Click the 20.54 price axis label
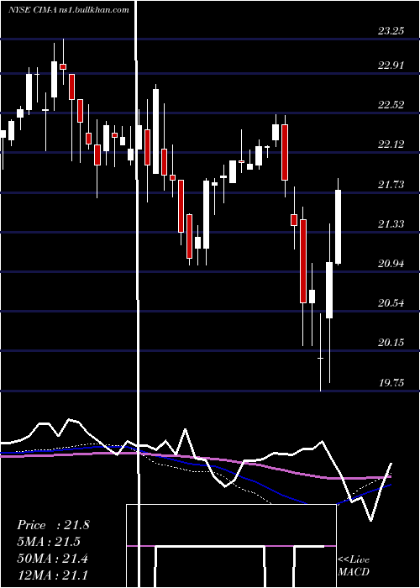Screen dimensions: 420x588 tap(391, 302)
